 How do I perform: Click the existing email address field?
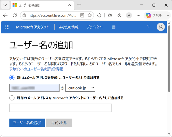tap(61, 108)
